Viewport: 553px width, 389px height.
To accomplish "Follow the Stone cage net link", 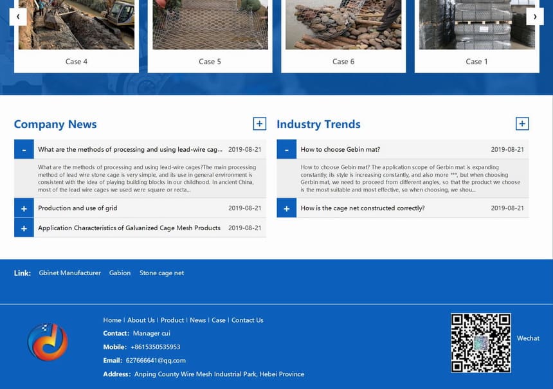I will click(161, 273).
